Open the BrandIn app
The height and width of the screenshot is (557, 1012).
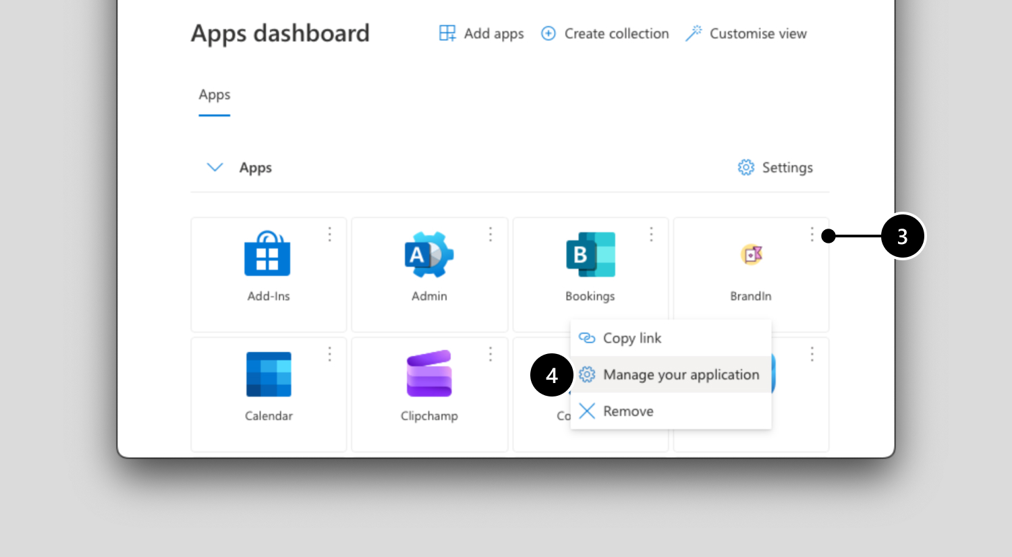[x=751, y=274]
